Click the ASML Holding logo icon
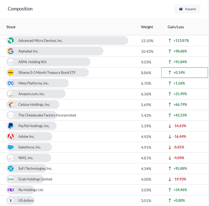Image resolution: width=209 pixels, height=206 pixels. [x=11, y=62]
